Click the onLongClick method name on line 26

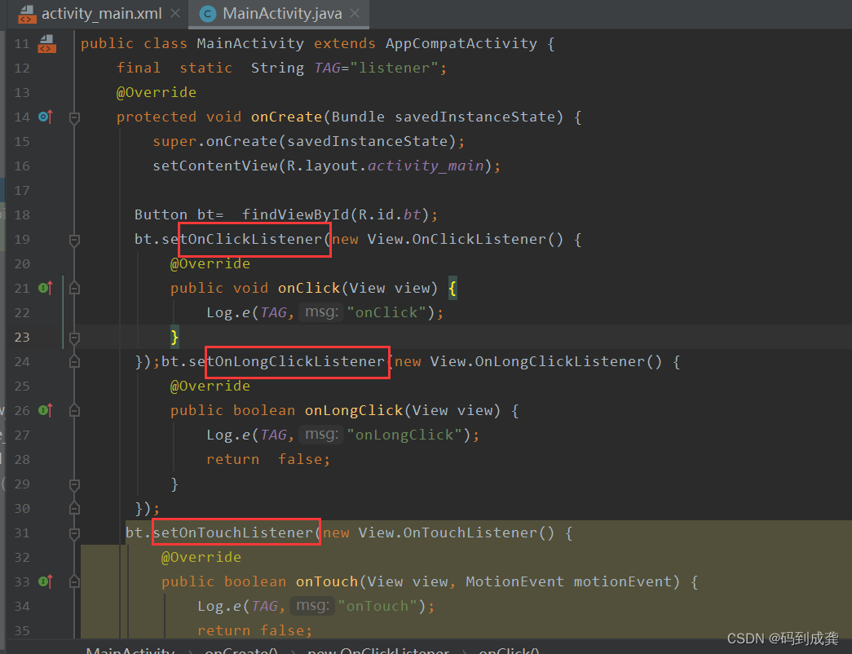(x=354, y=410)
